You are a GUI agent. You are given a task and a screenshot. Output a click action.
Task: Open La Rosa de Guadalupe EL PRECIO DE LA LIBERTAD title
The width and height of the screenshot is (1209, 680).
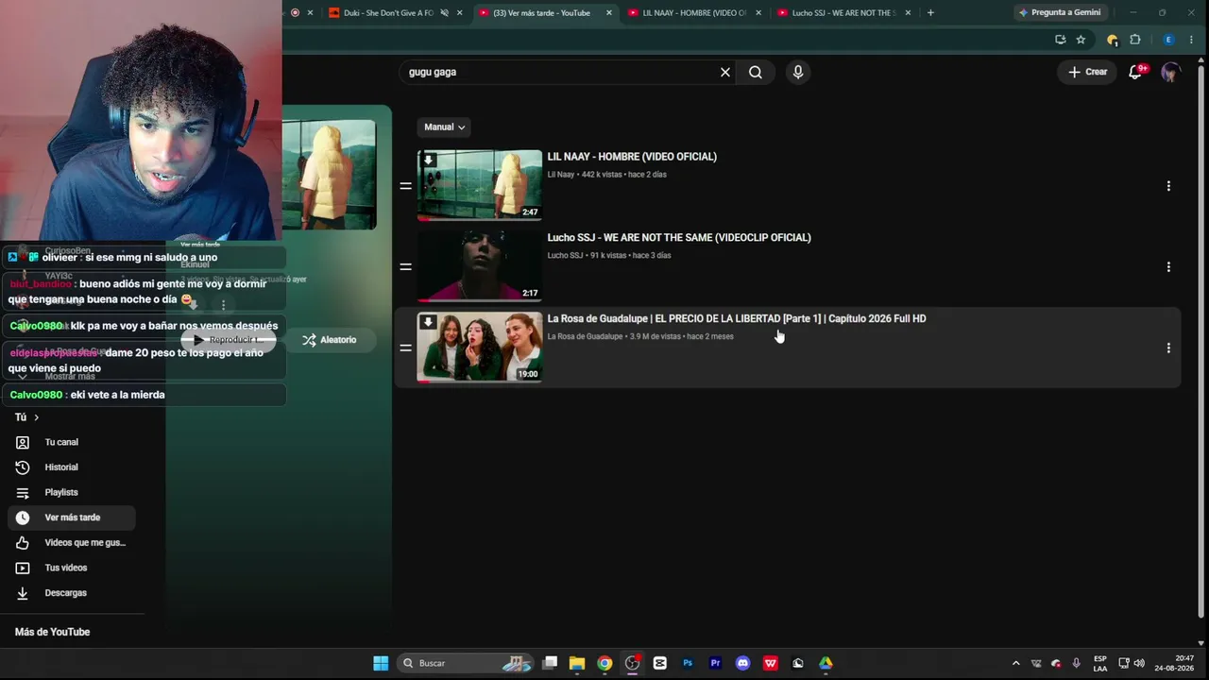737,319
